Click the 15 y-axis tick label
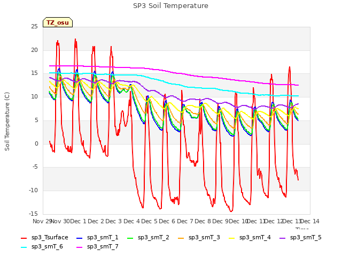Screen dimensions: 342x257 point(34,73)
